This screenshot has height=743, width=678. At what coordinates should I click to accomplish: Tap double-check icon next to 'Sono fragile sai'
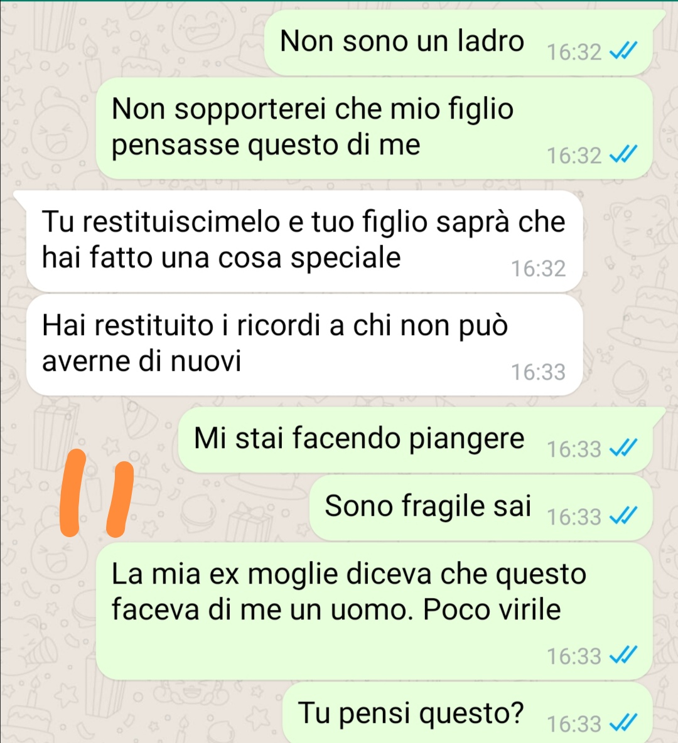[623, 516]
